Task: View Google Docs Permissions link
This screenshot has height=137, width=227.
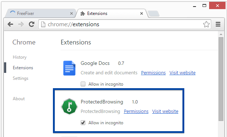Action: (153, 73)
